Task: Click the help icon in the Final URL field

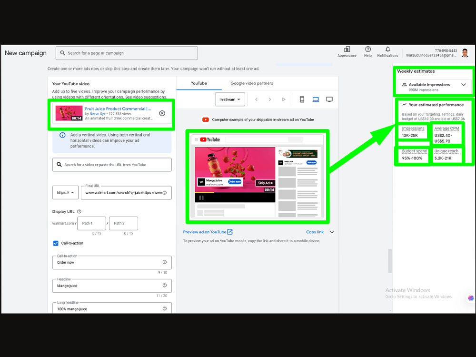Action: (x=165, y=193)
